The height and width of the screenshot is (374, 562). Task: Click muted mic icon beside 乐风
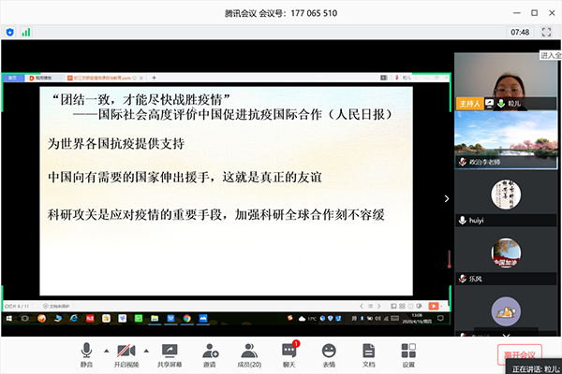(463, 279)
